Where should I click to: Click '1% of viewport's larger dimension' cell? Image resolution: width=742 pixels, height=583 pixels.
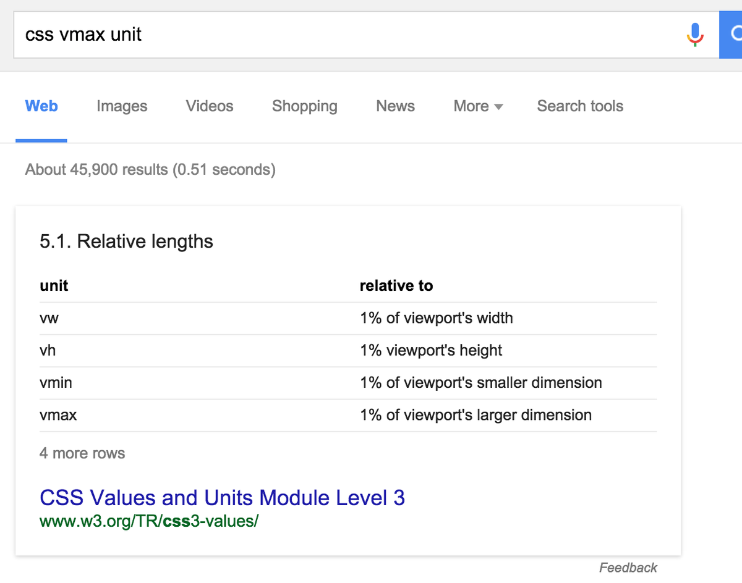508,415
